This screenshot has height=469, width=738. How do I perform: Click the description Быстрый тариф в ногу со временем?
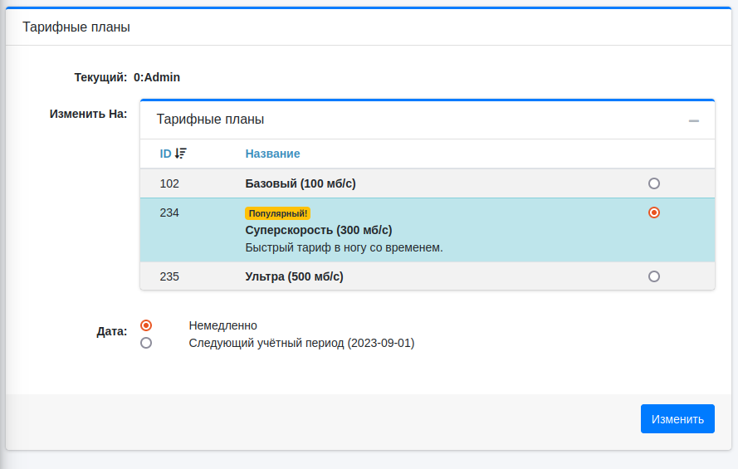pyautogui.click(x=344, y=247)
